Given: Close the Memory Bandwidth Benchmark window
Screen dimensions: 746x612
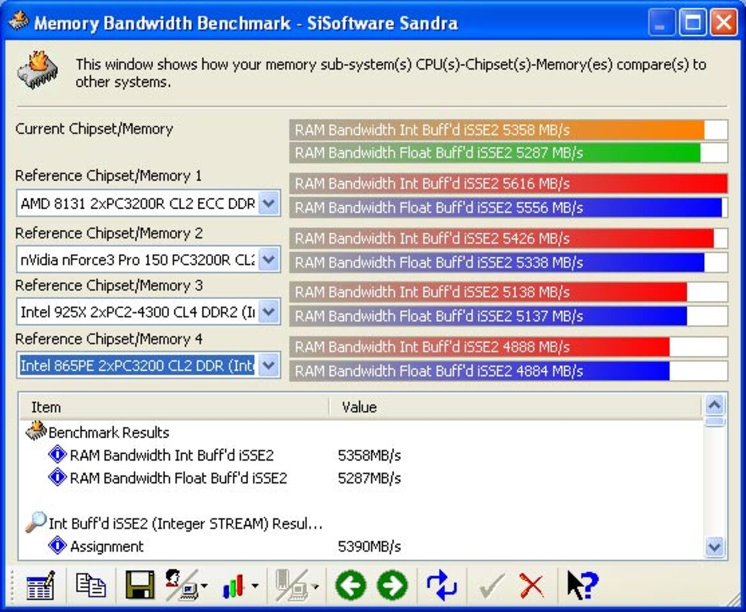Looking at the screenshot, I should pos(724,22).
